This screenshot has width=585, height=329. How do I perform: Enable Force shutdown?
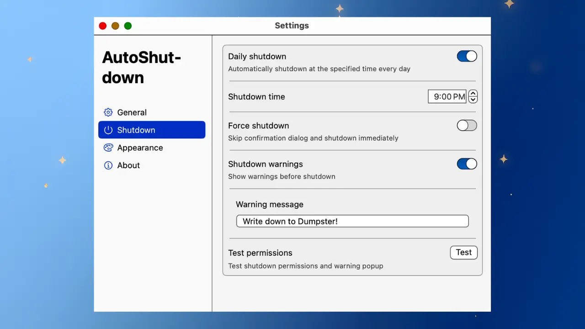467,125
